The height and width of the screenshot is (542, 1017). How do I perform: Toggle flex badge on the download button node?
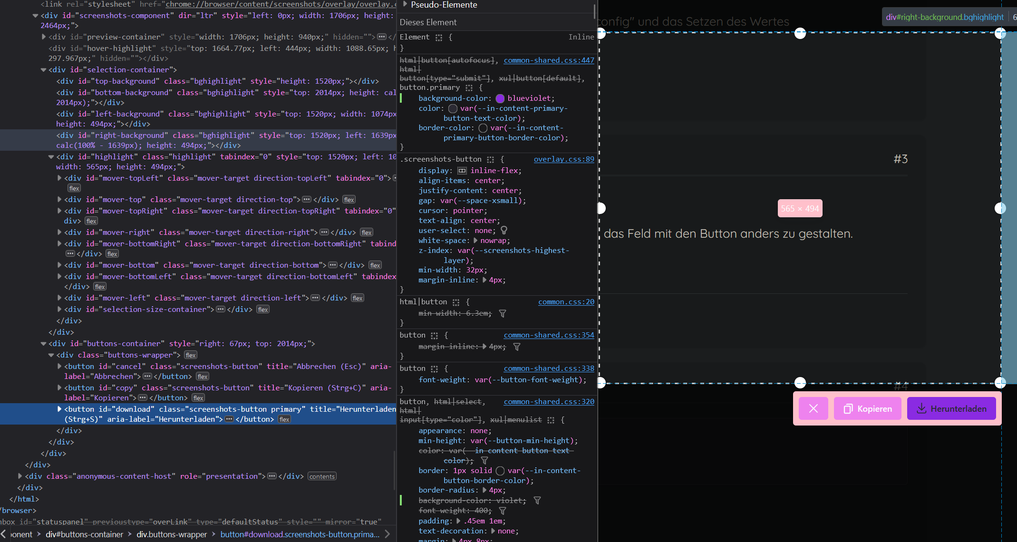tap(284, 419)
